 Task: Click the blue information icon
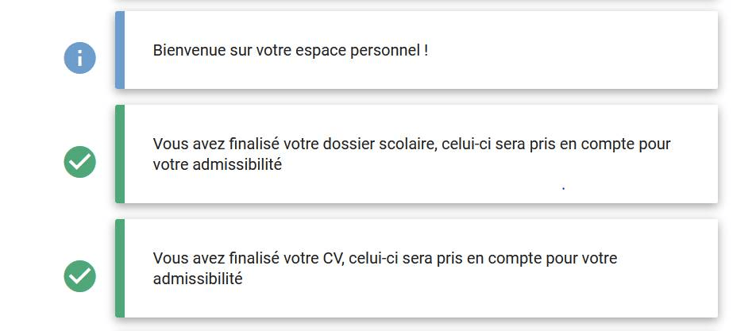click(79, 58)
